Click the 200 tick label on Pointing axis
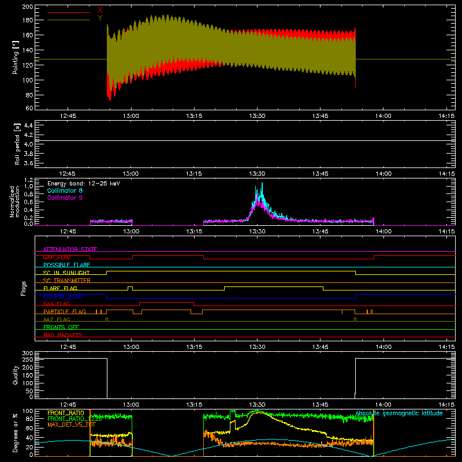The width and height of the screenshot is (462, 462). point(28,6)
